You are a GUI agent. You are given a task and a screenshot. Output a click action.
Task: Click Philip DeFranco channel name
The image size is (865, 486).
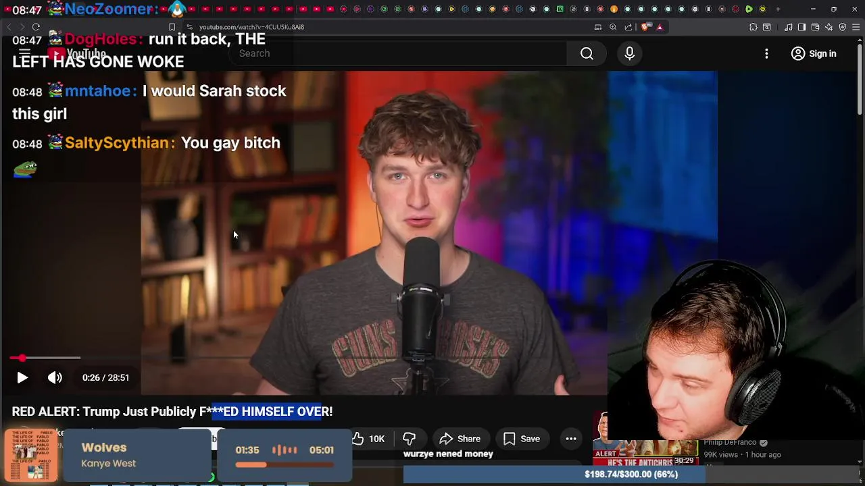pos(730,443)
